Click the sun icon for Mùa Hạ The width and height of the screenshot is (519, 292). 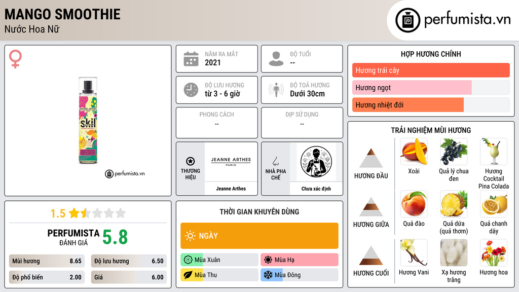[268, 260]
